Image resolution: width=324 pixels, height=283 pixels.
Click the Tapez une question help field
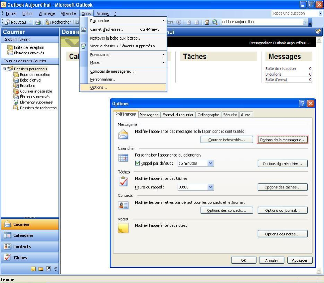coord(295,13)
